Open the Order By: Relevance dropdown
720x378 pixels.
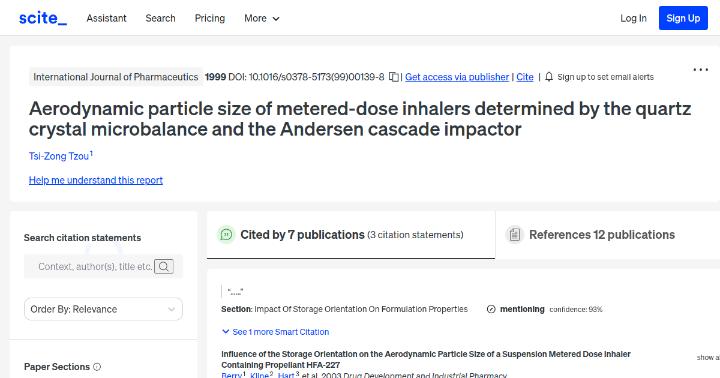pyautogui.click(x=103, y=309)
